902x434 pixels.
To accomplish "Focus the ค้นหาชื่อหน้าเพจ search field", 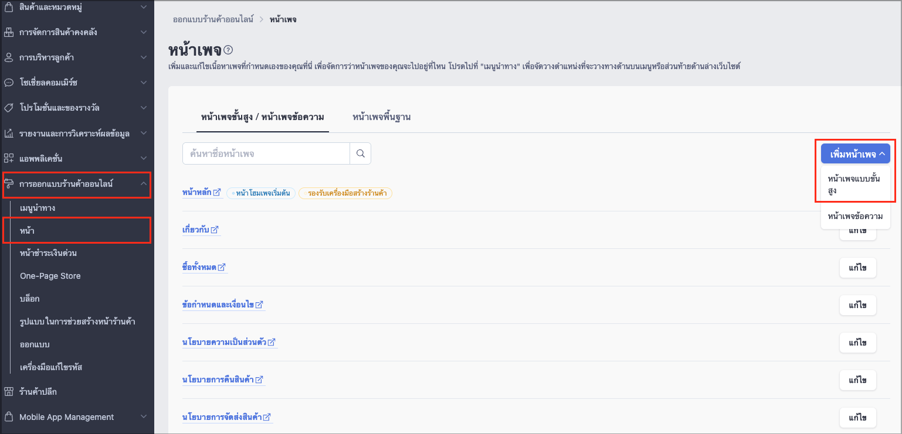I will click(266, 153).
